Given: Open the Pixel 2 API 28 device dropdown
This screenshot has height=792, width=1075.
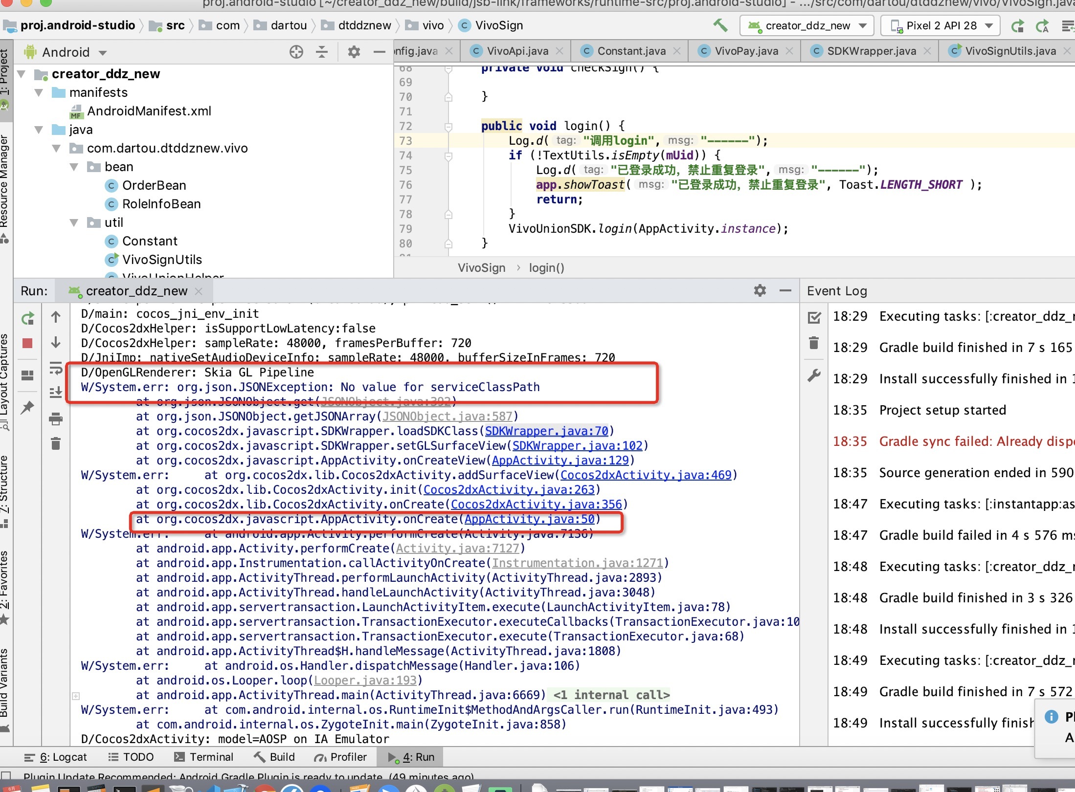Looking at the screenshot, I should (x=941, y=25).
